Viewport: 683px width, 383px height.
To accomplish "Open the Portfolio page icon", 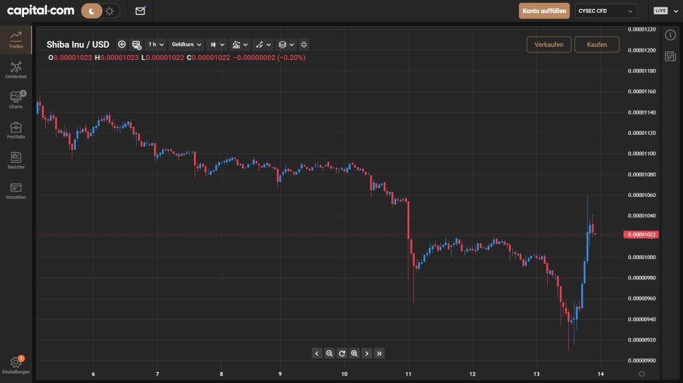I will [16, 129].
